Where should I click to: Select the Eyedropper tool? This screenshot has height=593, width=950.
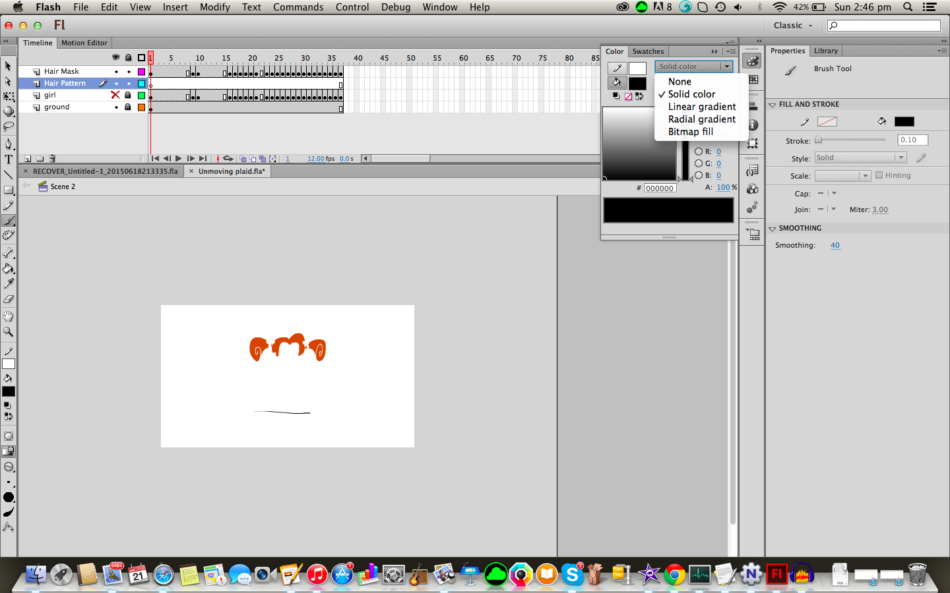pos(9,283)
